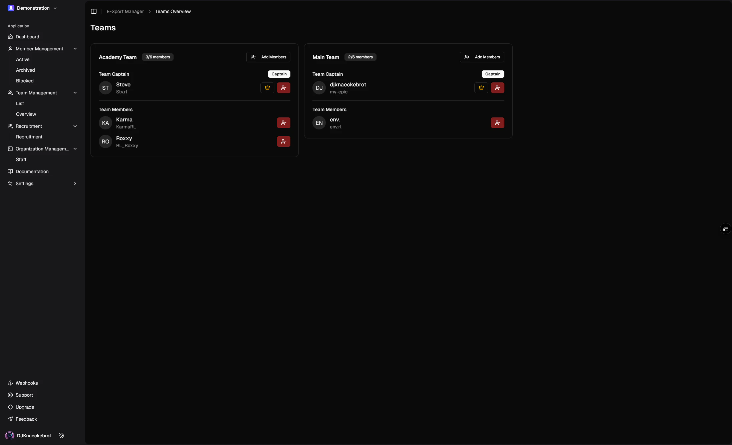Screen dimensions: 732x445
Task: Add members to Academy Team
Action: (268, 57)
